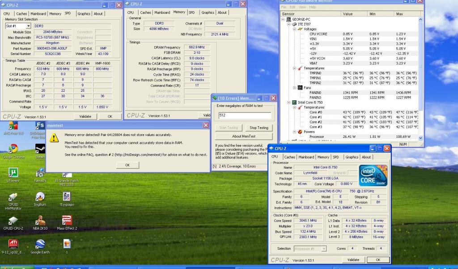Collapse ITE IT87 Temperatures group
This screenshot has height=269, width=458.
pyautogui.click(x=294, y=68)
